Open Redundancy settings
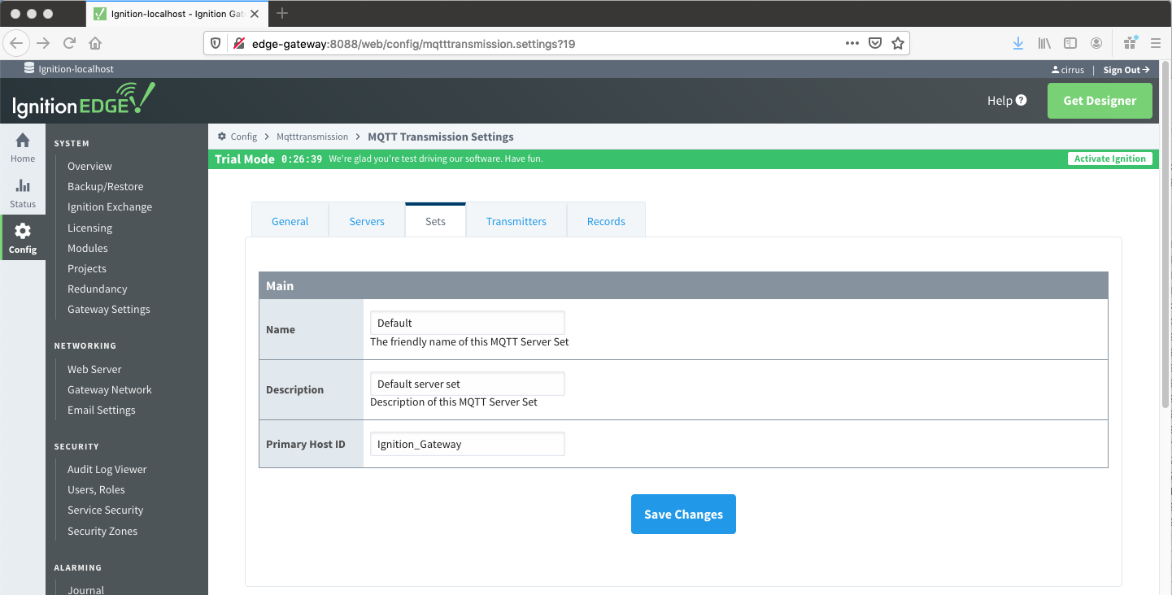This screenshot has width=1172, height=595. (x=98, y=289)
